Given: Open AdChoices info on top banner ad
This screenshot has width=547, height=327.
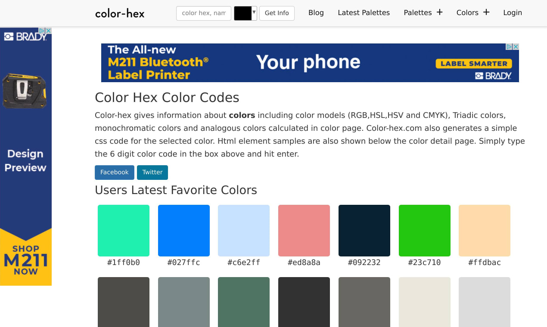Looking at the screenshot, I should [x=509, y=46].
